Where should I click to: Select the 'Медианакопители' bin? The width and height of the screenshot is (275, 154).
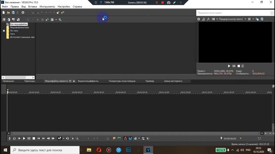coord(19,27)
